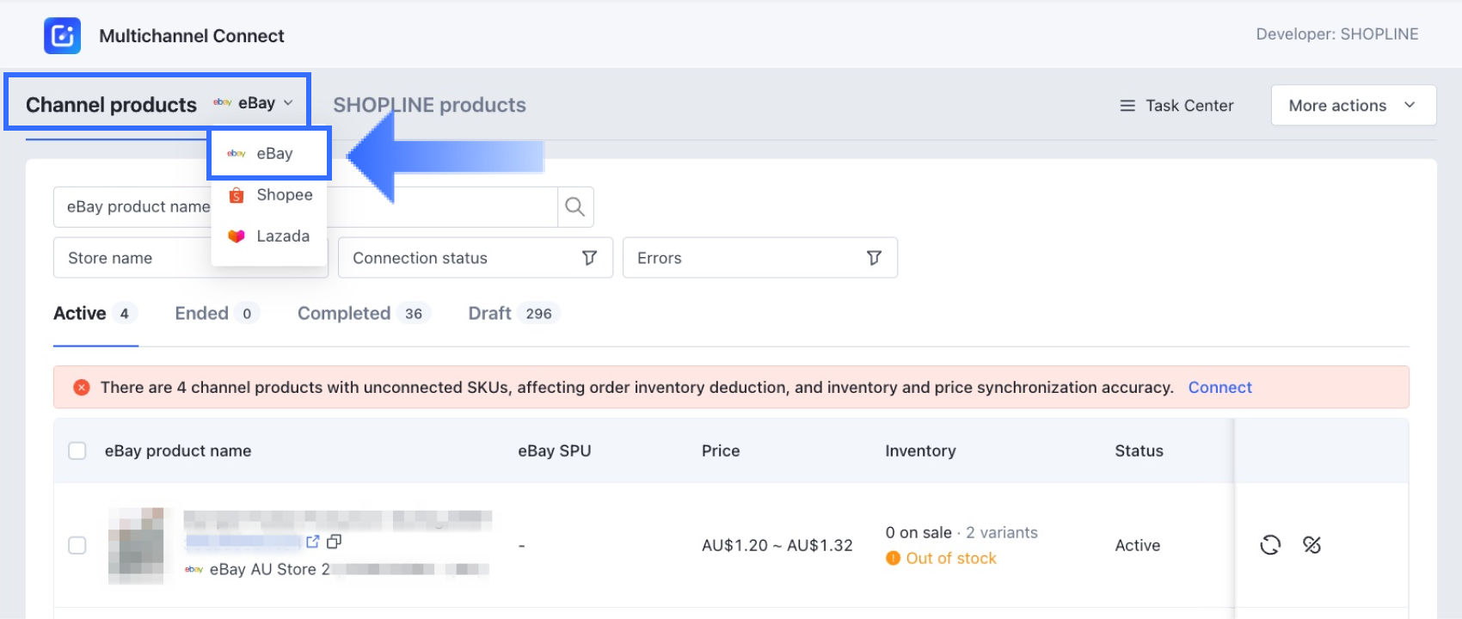
Task: Open the SHOPLINE products tab
Action: point(429,105)
